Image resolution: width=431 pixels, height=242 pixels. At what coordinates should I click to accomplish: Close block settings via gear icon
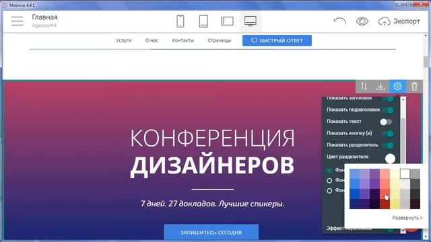(x=397, y=86)
